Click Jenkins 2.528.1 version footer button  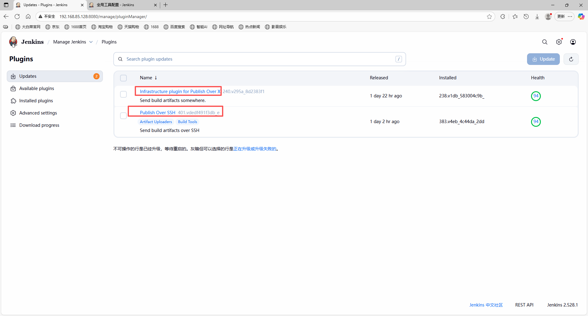[x=562, y=305]
